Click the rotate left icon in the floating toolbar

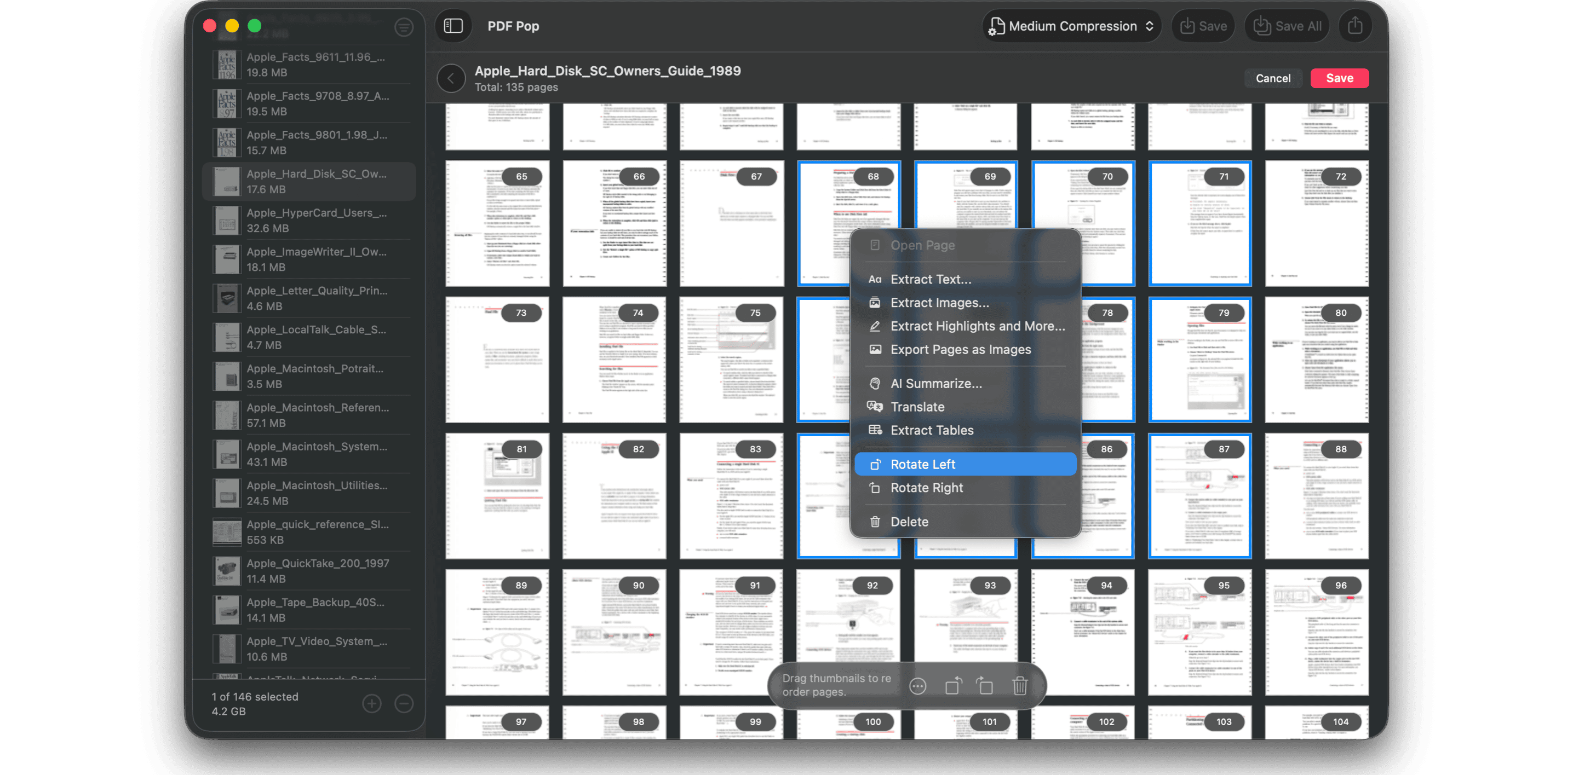coord(952,686)
